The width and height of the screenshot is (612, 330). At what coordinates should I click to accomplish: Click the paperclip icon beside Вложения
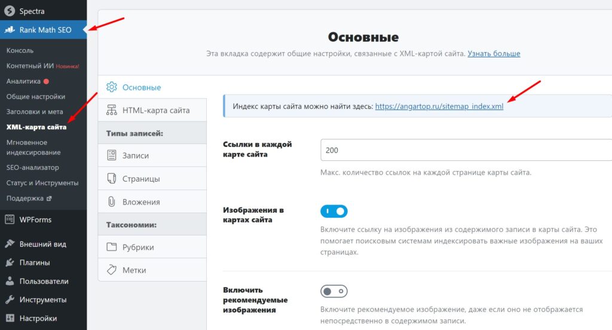[x=112, y=201]
